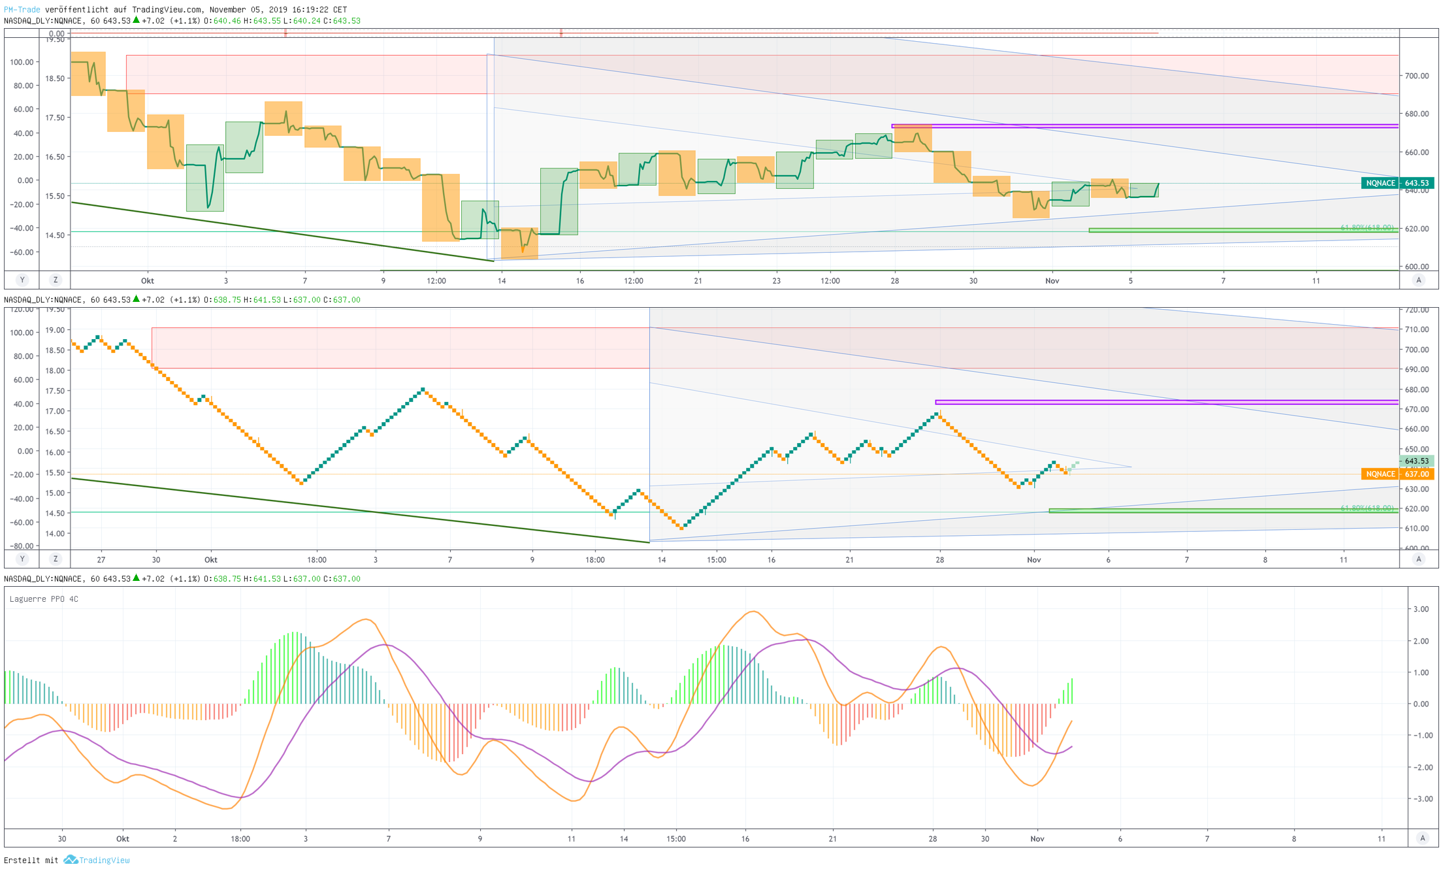Click the 19.00 label on middle chart left axis
The width and height of the screenshot is (1443, 871).
[x=55, y=330]
